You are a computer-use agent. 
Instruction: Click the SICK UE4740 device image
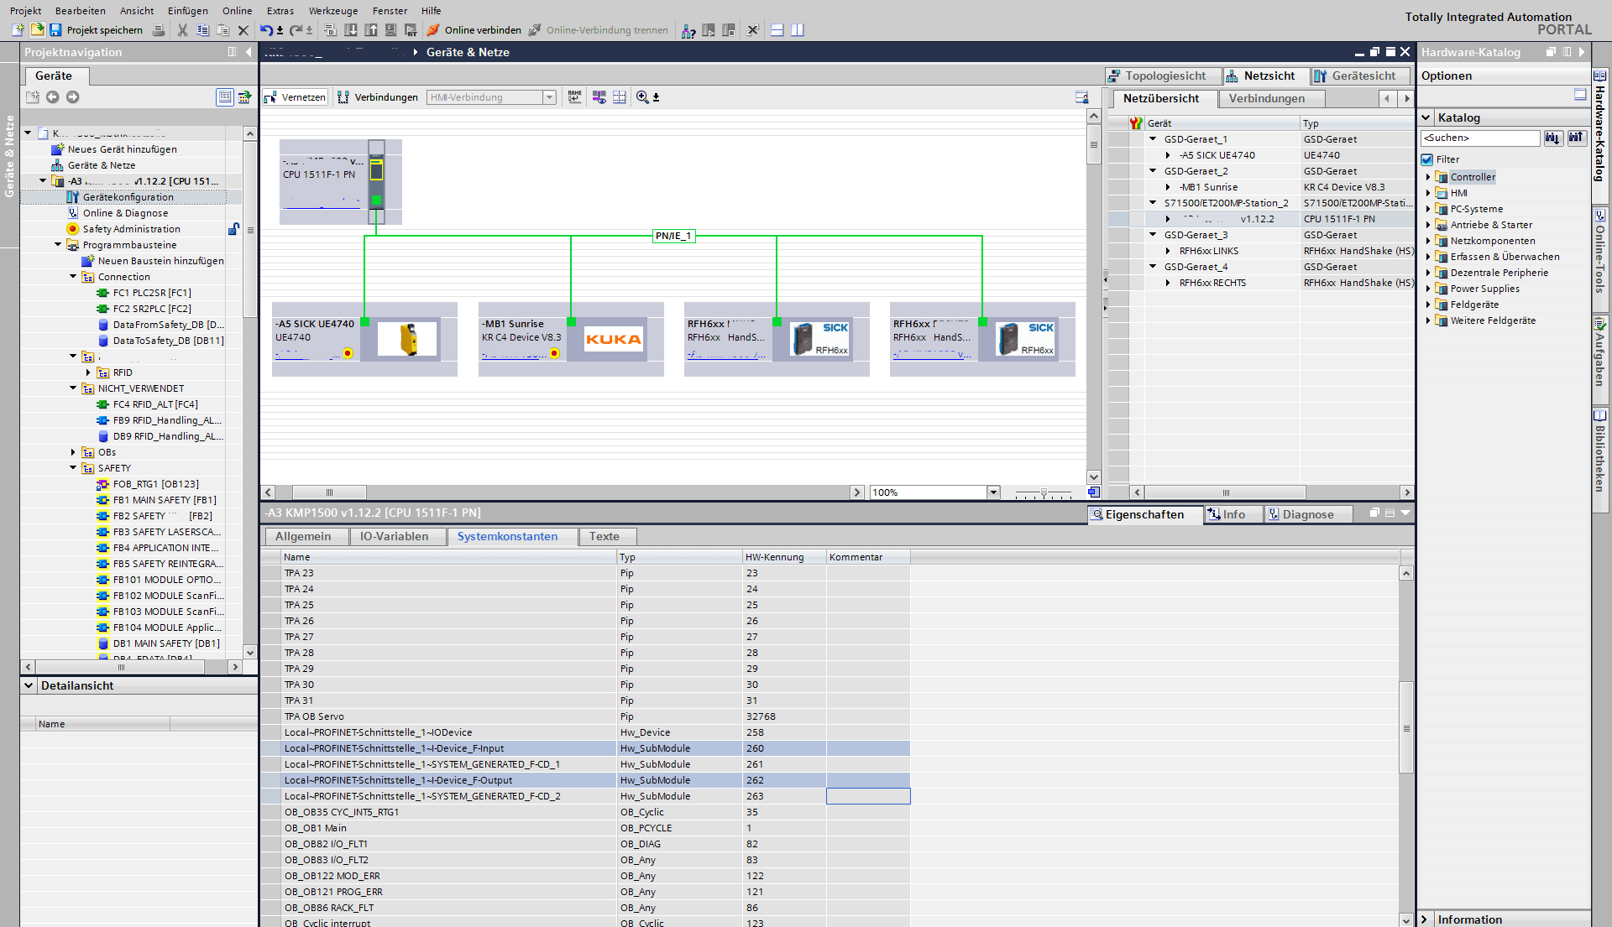tap(407, 339)
